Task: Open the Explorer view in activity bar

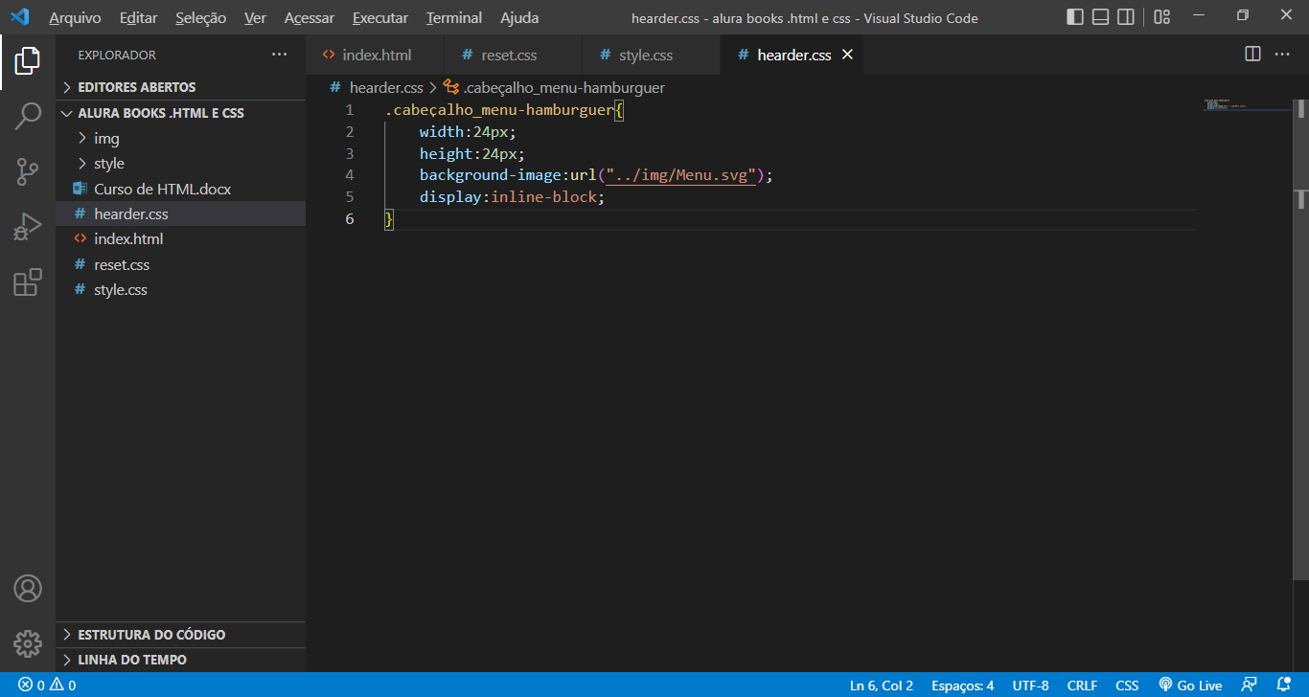Action: 27,62
